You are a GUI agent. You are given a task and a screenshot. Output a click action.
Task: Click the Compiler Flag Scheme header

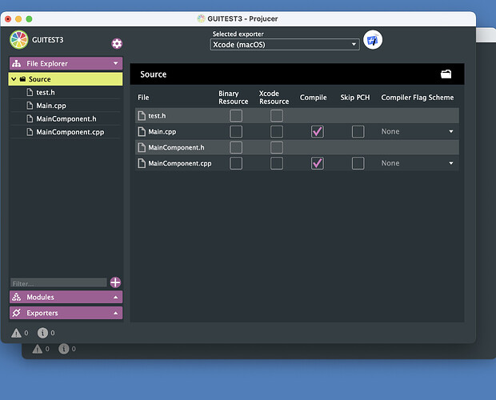[418, 98]
